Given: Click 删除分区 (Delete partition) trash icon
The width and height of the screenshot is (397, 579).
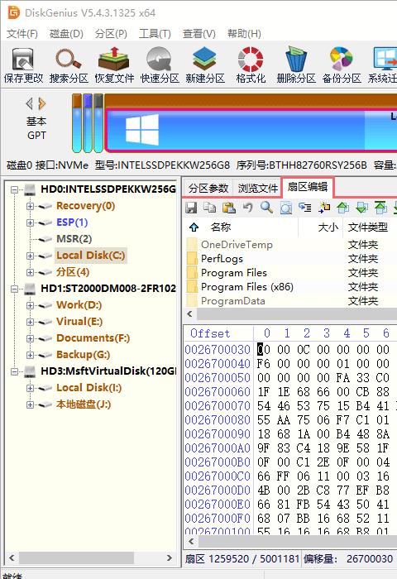Looking at the screenshot, I should click(296, 65).
